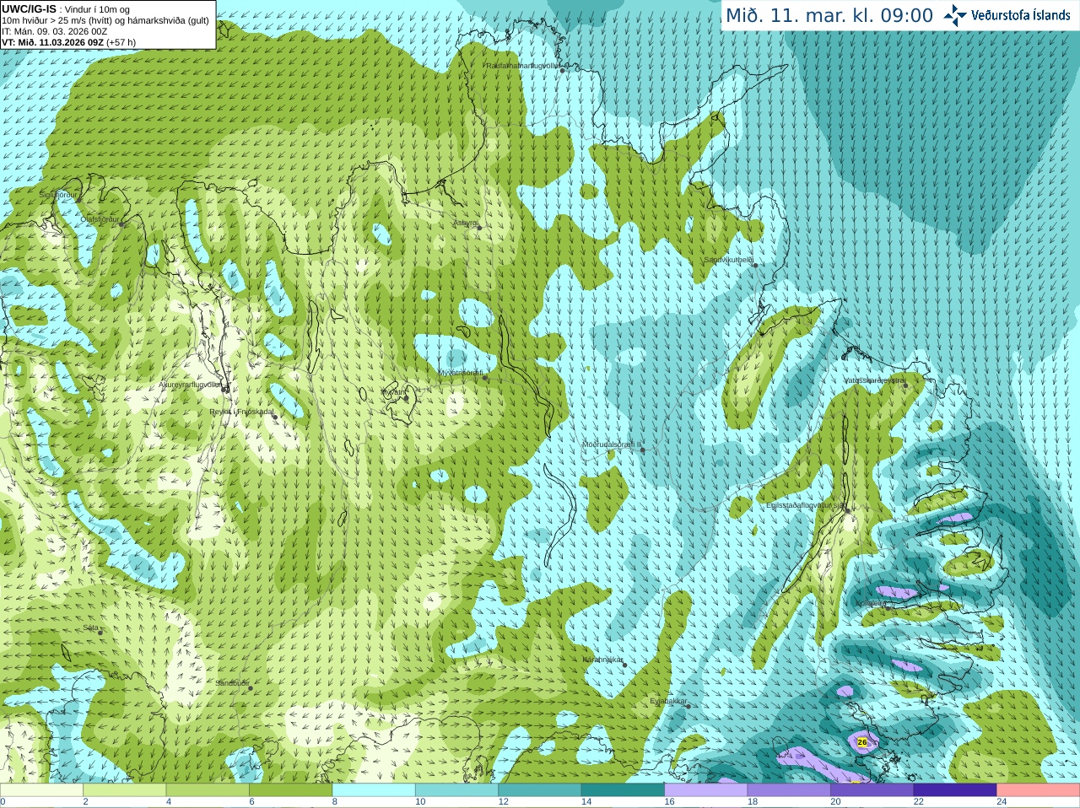Click the Kárahnjúkar station dot

click(x=624, y=665)
